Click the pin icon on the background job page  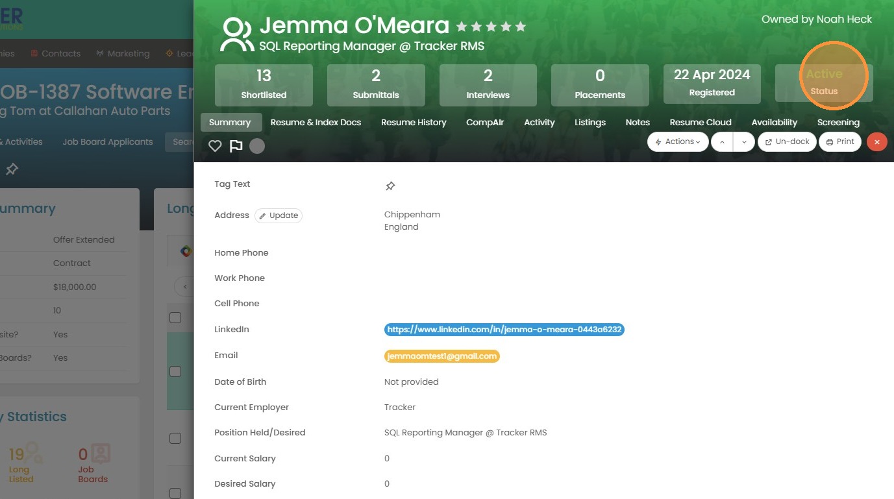pos(12,169)
